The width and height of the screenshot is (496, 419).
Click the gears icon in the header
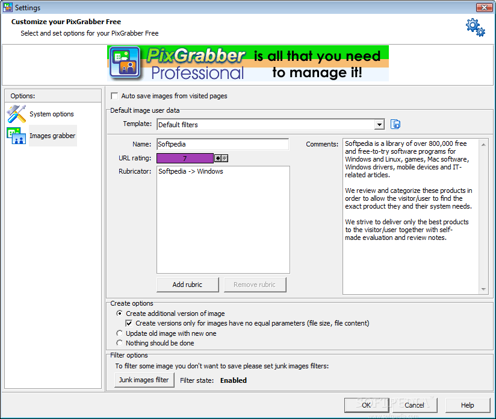[475, 27]
